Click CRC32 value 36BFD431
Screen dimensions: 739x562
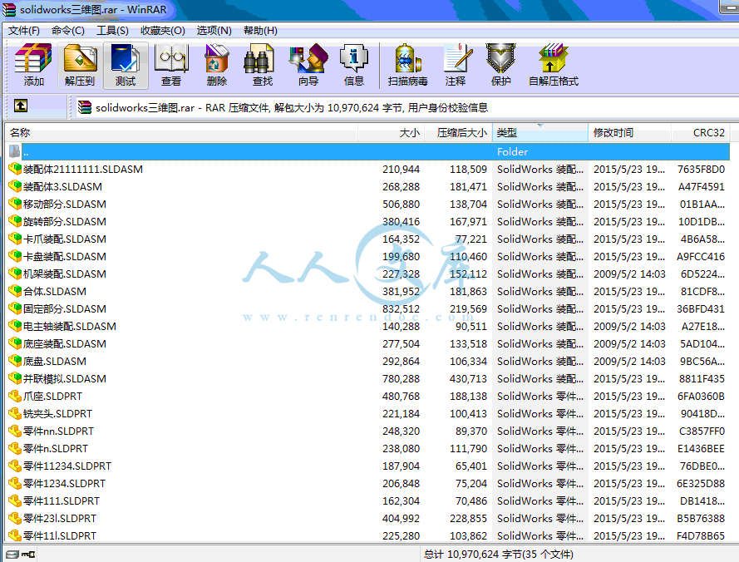point(701,308)
